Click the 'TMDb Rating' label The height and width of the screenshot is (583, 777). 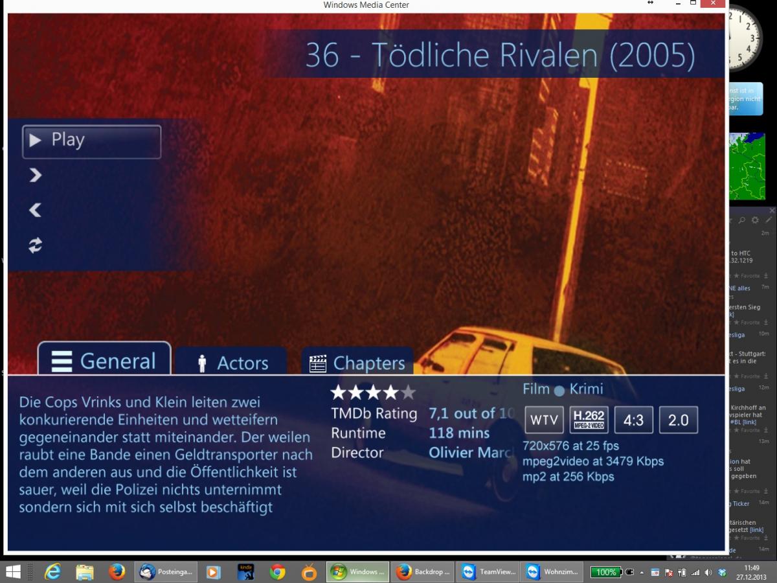click(x=374, y=413)
